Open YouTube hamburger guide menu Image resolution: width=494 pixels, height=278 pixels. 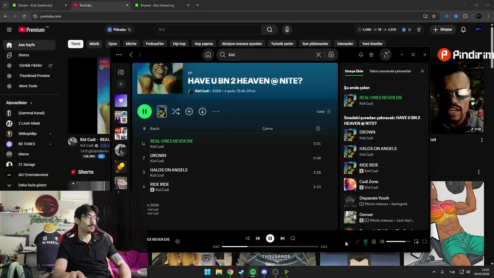tap(9, 30)
